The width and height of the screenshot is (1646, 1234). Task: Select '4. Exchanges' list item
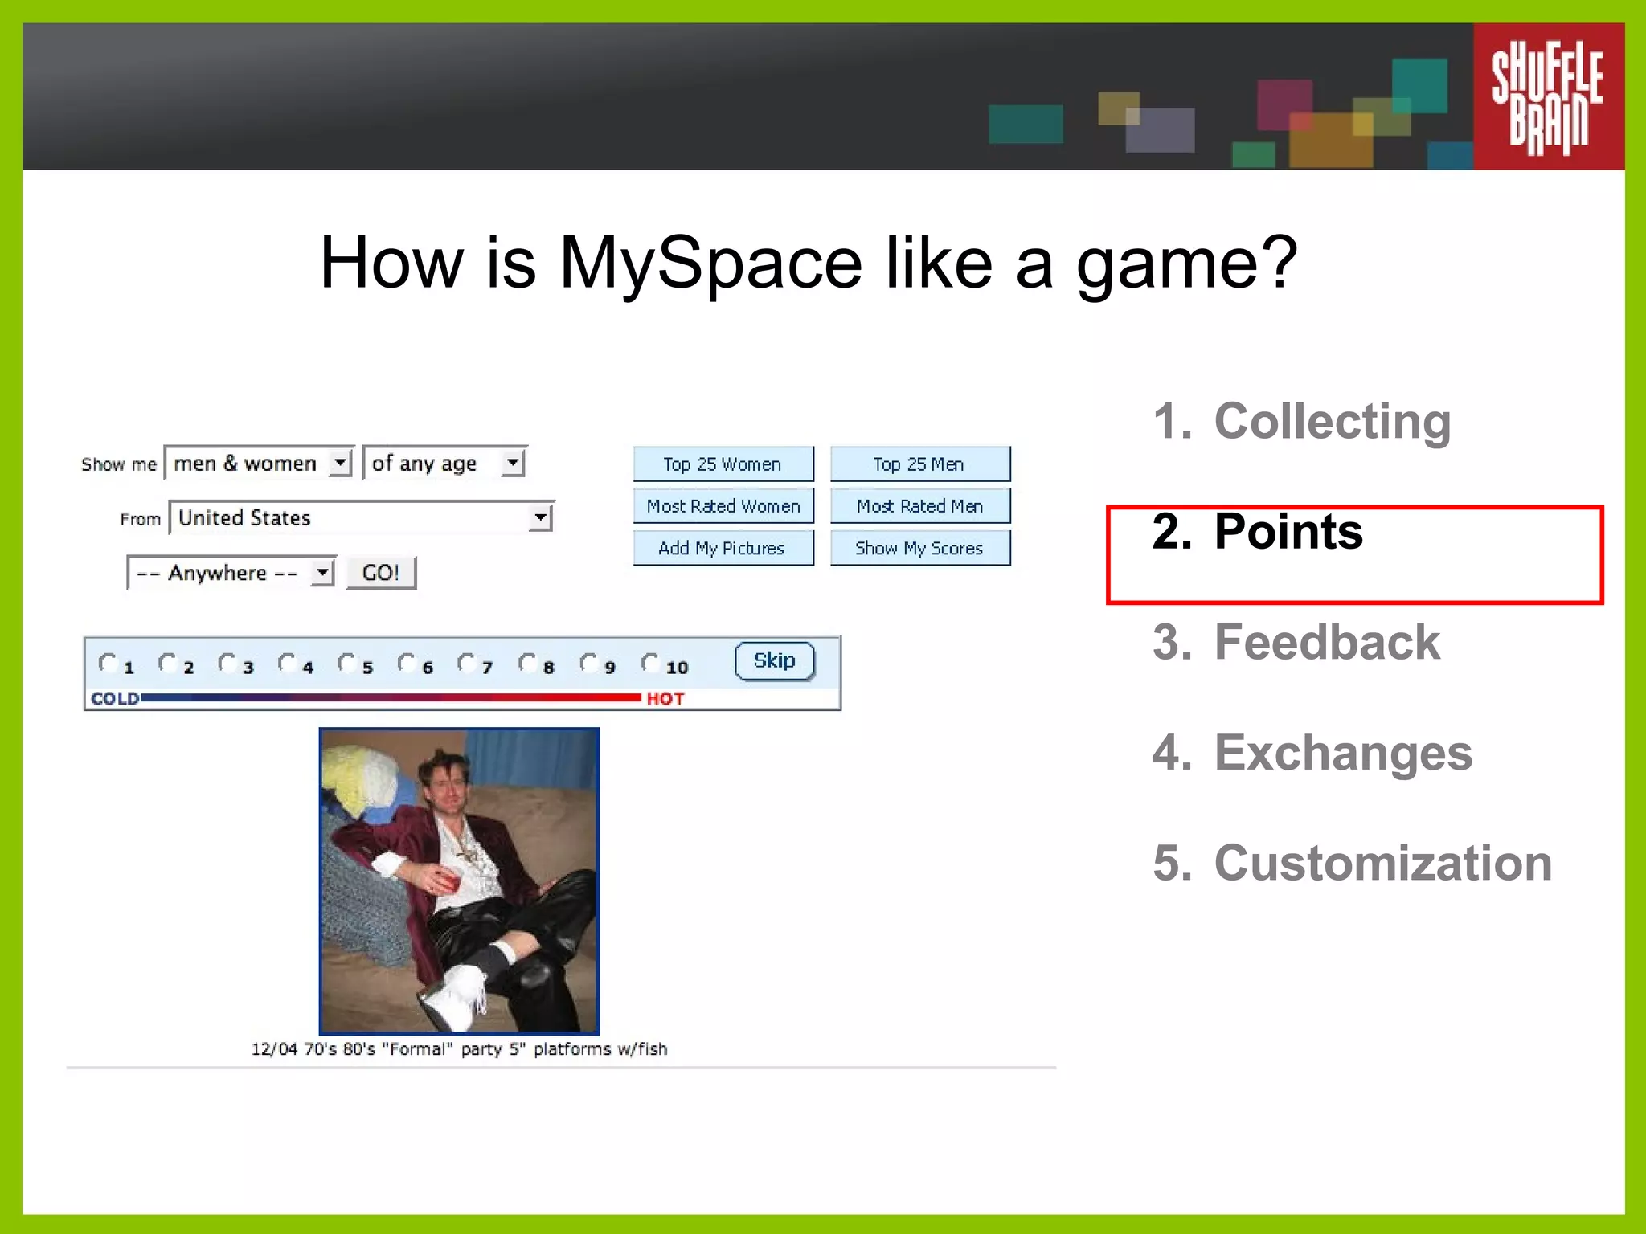(1312, 754)
